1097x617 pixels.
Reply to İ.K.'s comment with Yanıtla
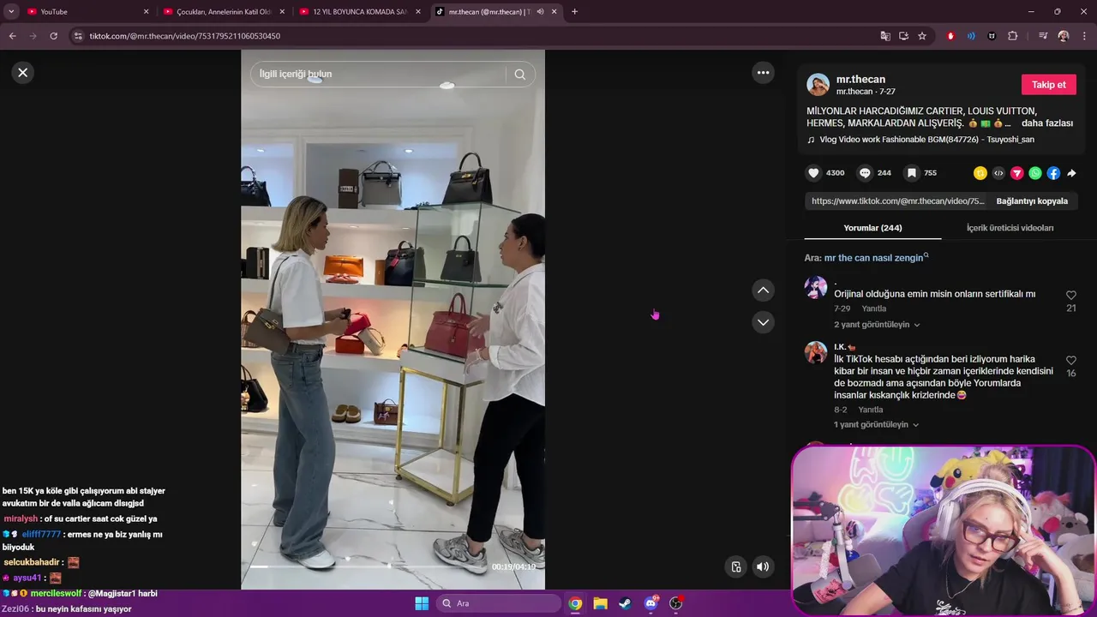point(871,410)
